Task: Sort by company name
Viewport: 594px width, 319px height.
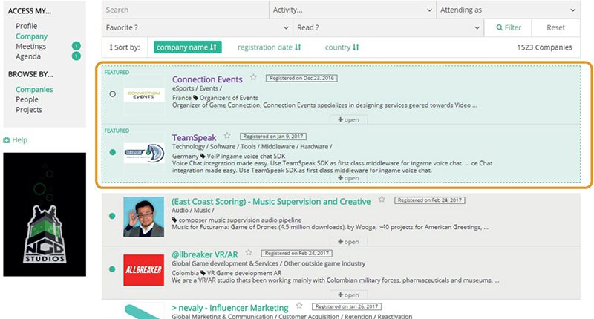Action: tap(187, 47)
